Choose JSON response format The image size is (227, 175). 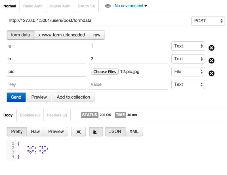tap(115, 131)
